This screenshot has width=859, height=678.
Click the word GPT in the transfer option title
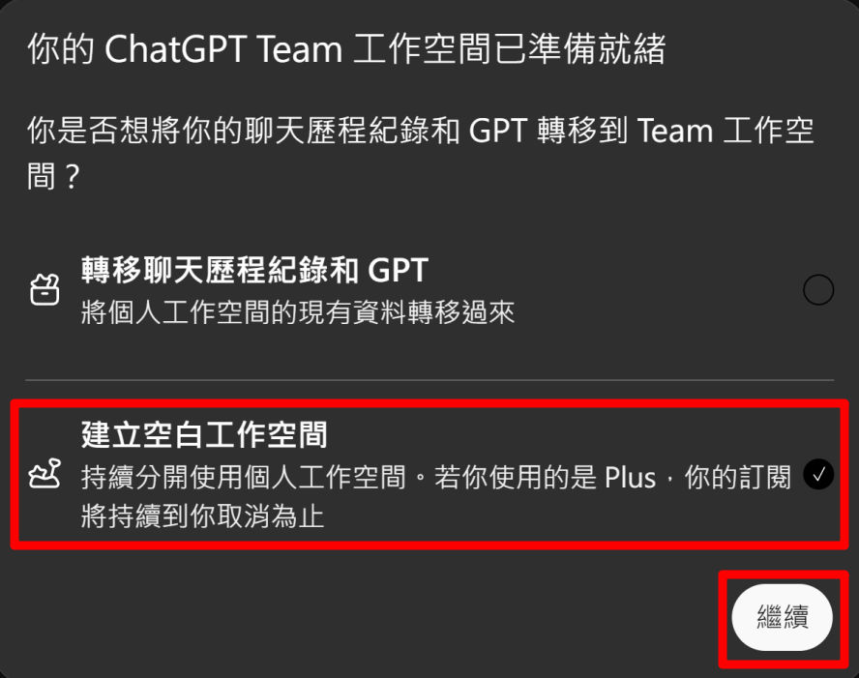[399, 271]
